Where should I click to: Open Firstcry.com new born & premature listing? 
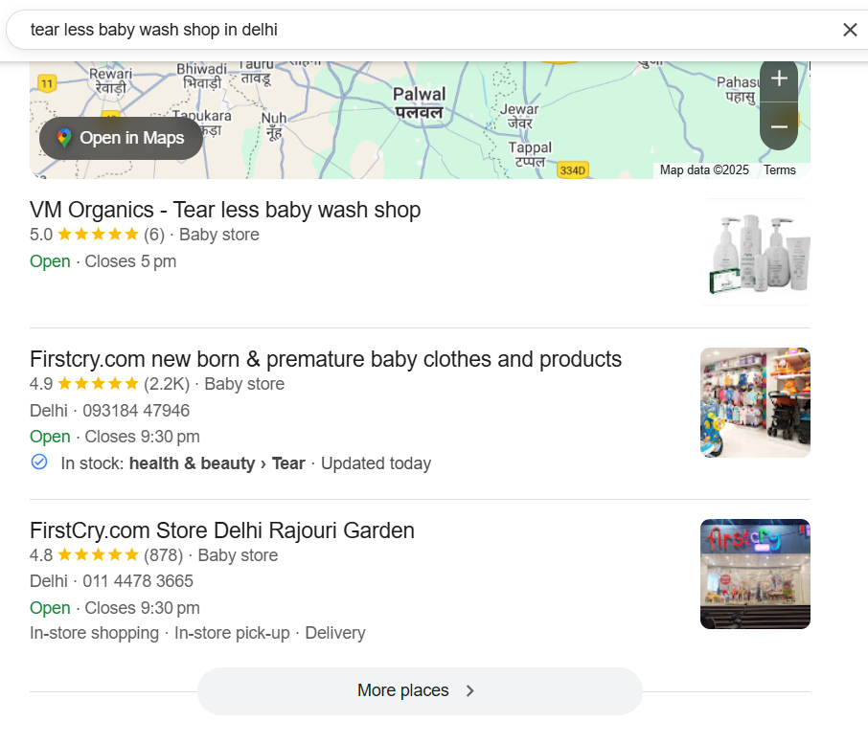(326, 359)
